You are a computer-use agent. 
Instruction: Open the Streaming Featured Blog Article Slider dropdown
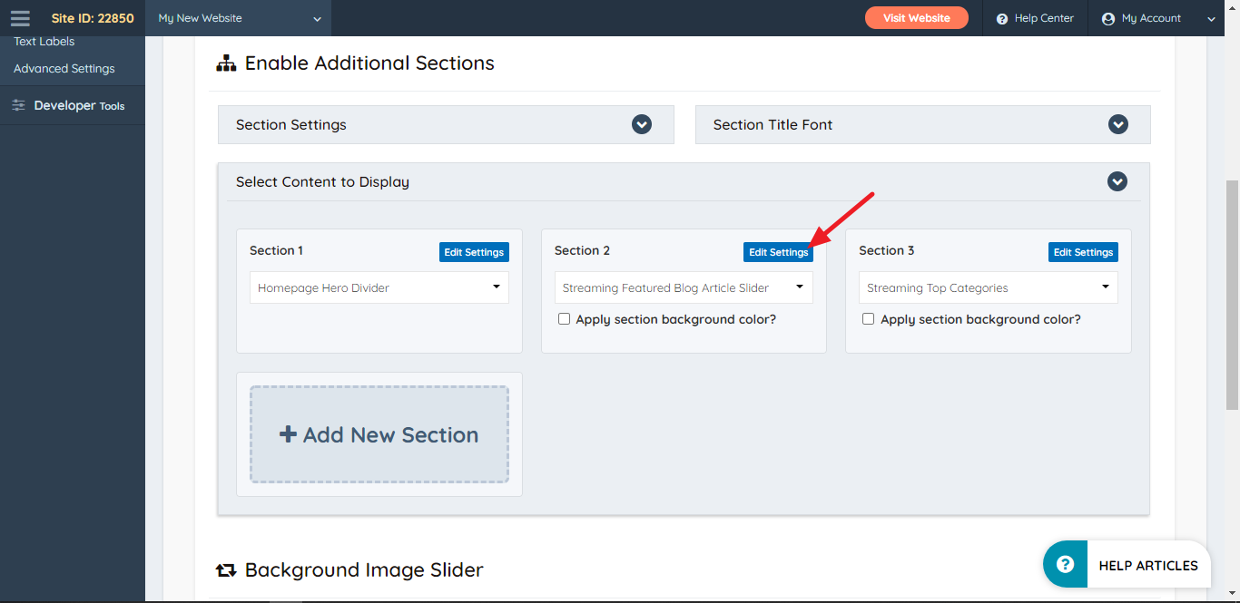pyautogui.click(x=684, y=287)
